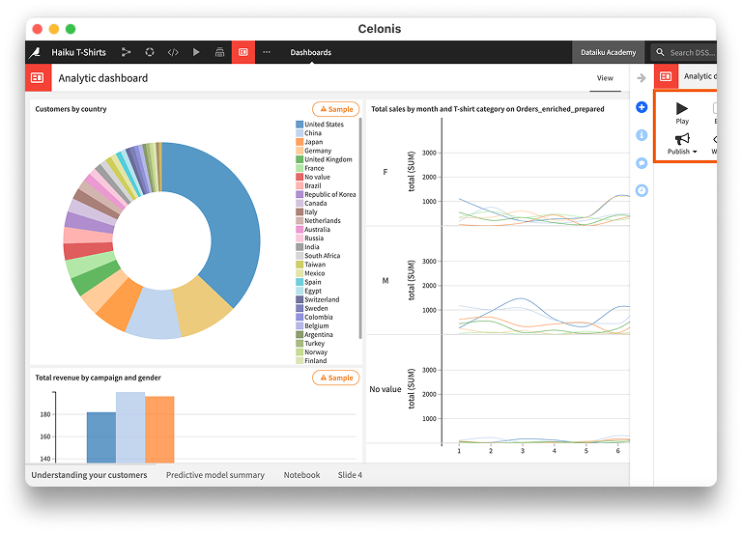Open the more options ellipsis menu

[x=267, y=52]
